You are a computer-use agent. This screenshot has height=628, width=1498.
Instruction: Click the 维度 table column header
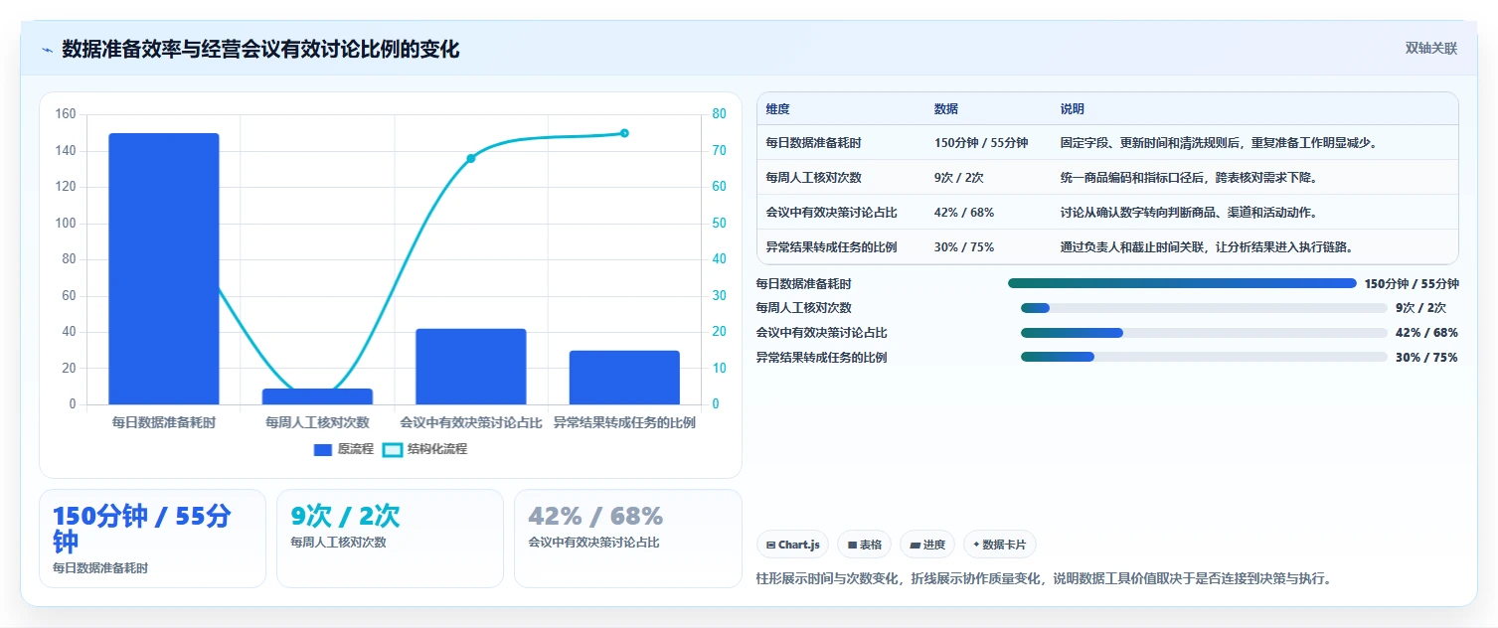tap(778, 109)
